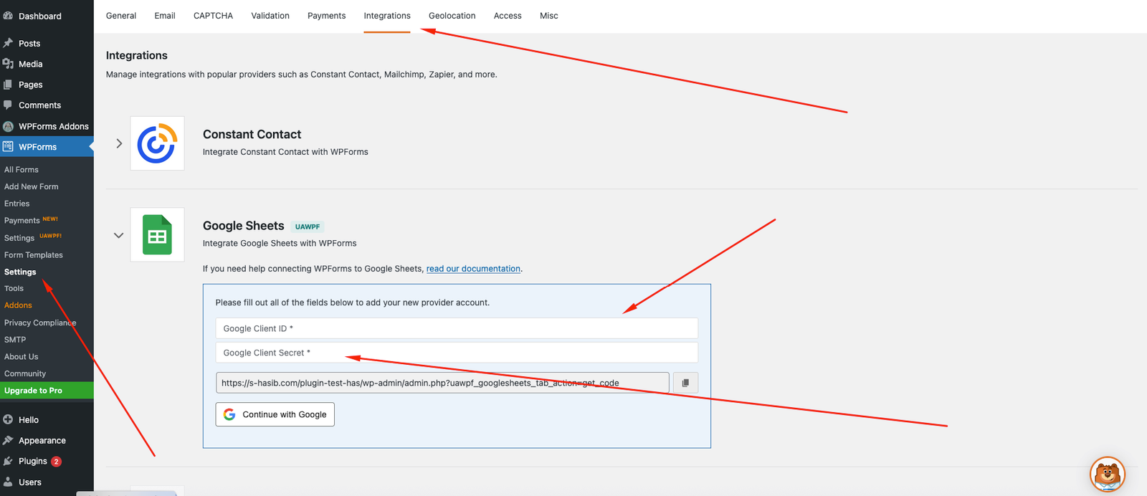This screenshot has height=496, width=1147.
Task: Open Comments in the sidebar
Action: (x=39, y=105)
